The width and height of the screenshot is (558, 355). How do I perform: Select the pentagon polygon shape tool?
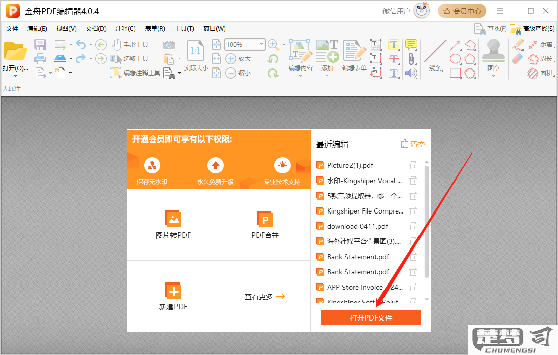pyautogui.click(x=470, y=59)
